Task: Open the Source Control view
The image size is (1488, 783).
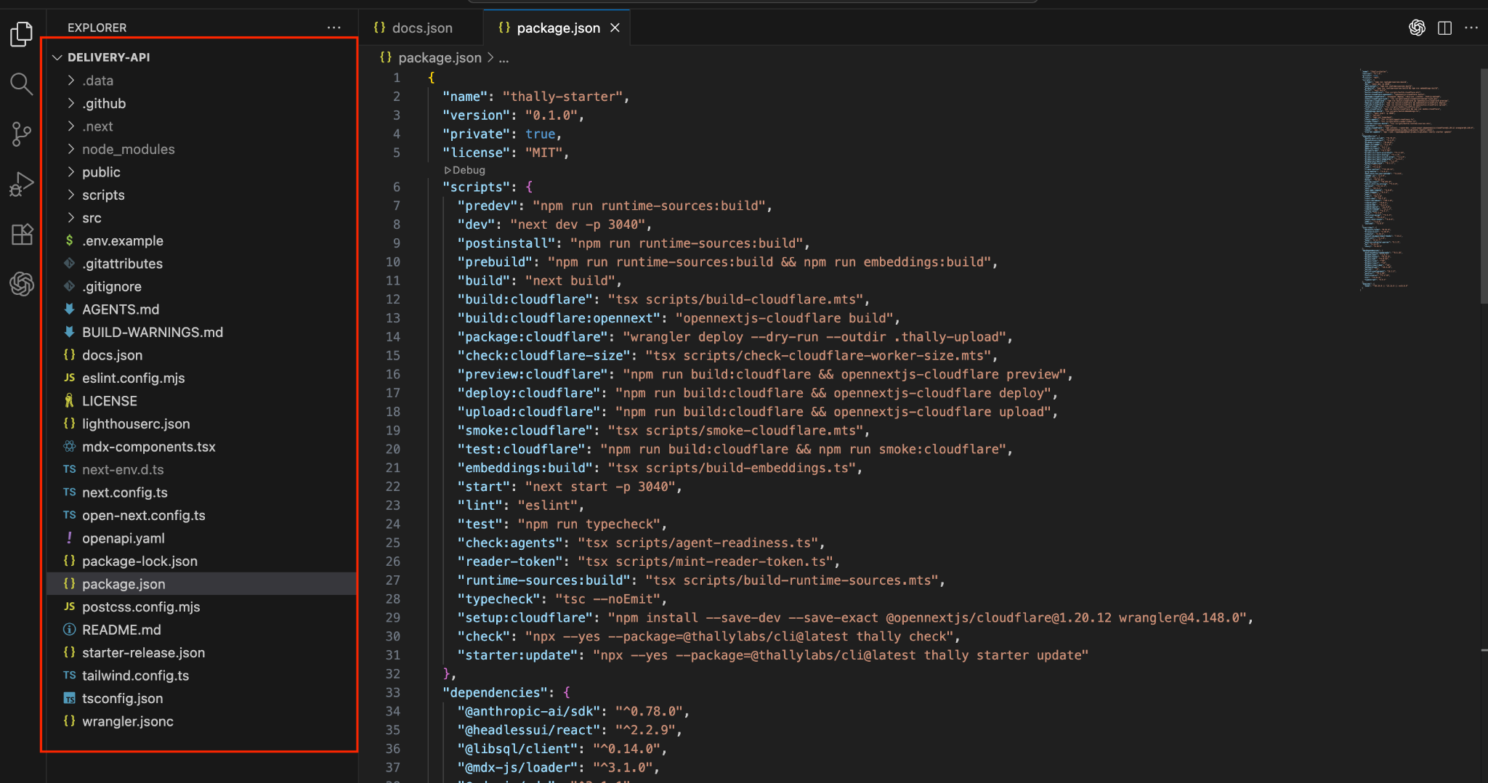Action: coord(22,134)
